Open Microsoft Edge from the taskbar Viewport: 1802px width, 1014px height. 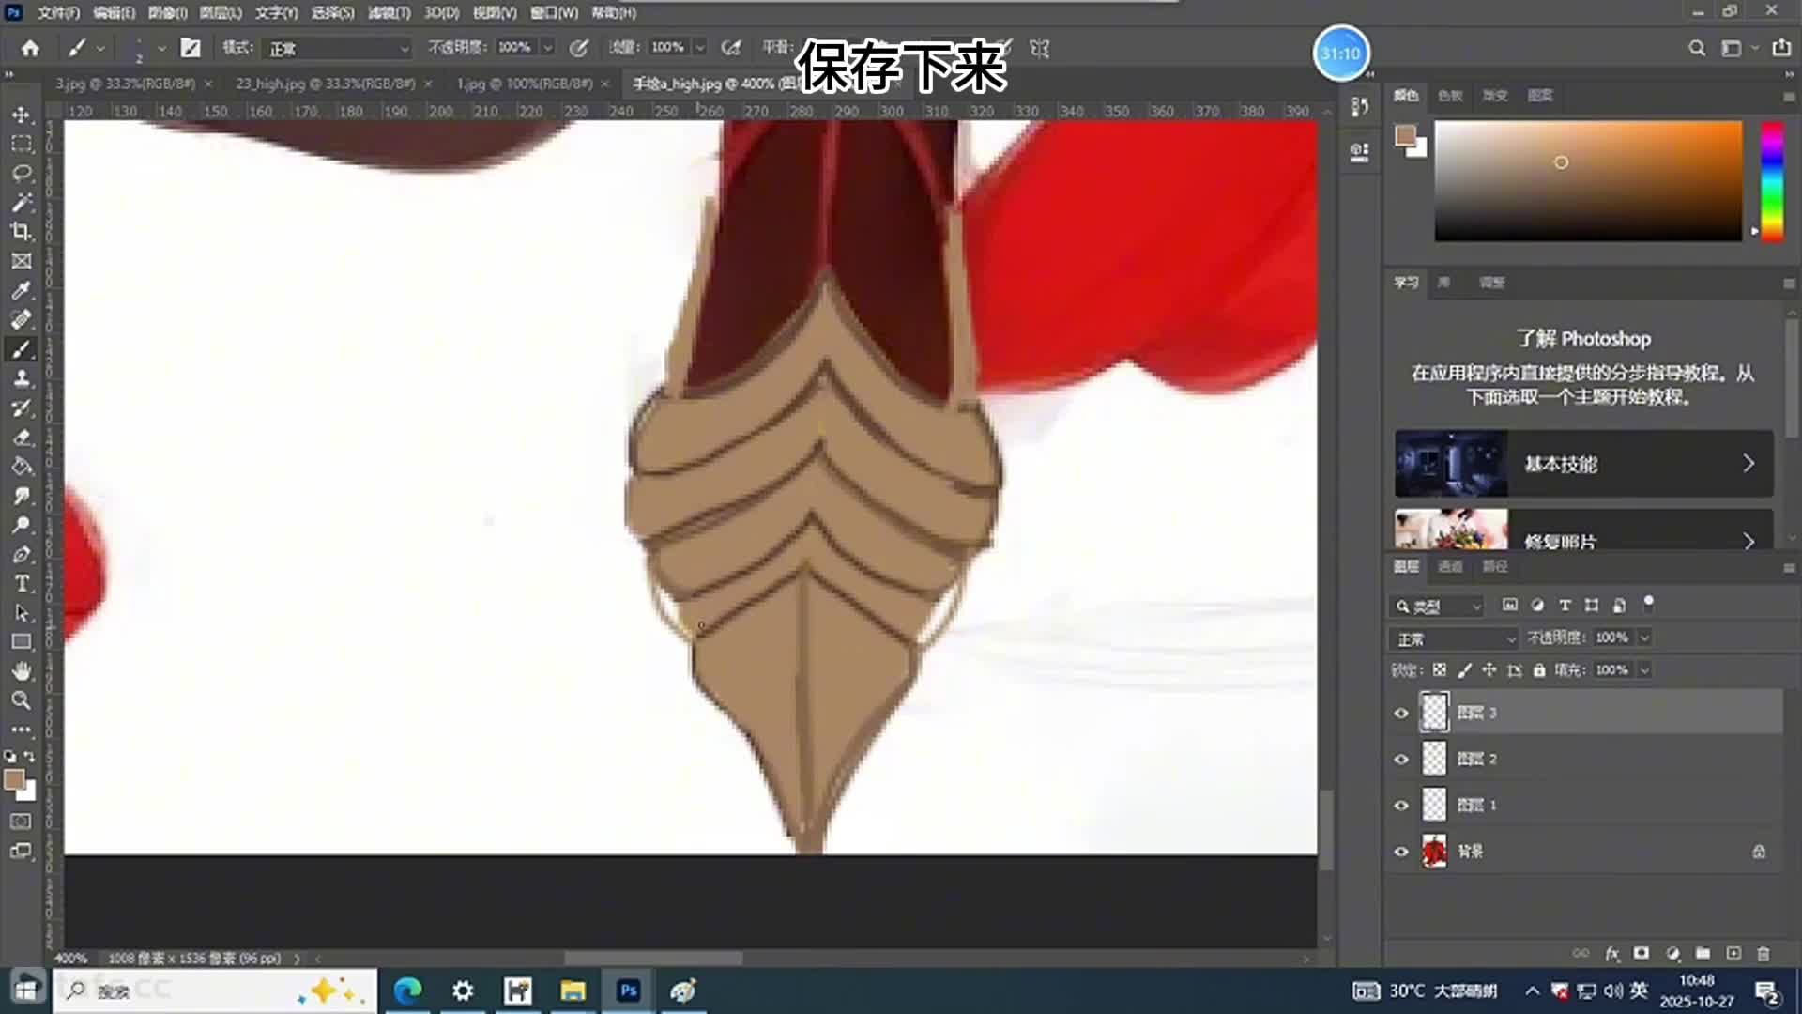407,991
